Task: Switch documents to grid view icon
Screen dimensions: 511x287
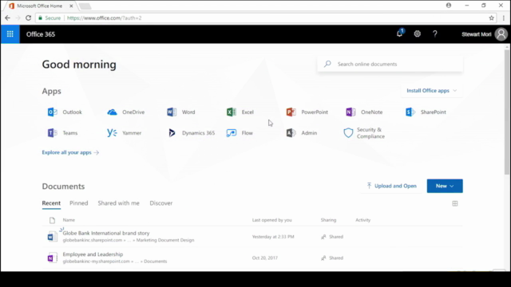Action: point(455,204)
